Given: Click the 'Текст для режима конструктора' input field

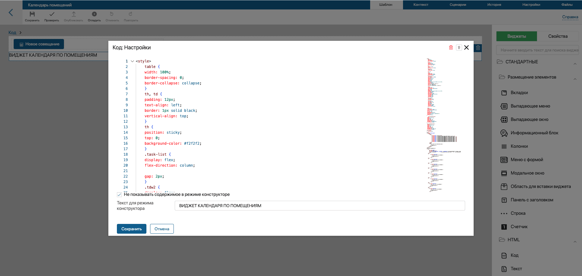Looking at the screenshot, I should [320, 206].
